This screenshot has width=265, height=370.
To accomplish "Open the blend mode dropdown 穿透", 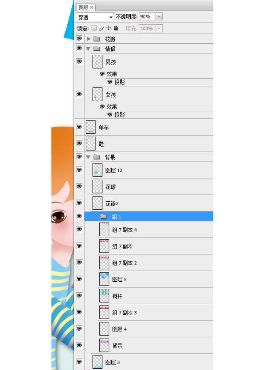I will 95,17.
